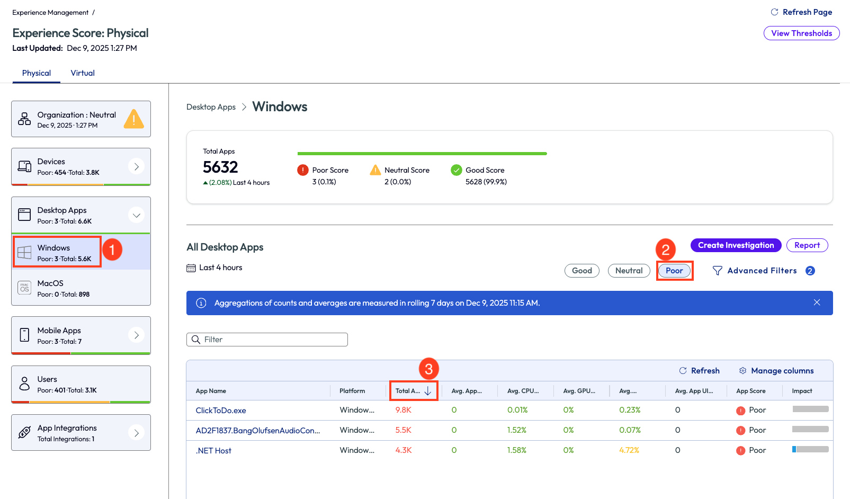Dismiss the blue aggregation info banner
Screen dimensions: 850x499
(817, 302)
